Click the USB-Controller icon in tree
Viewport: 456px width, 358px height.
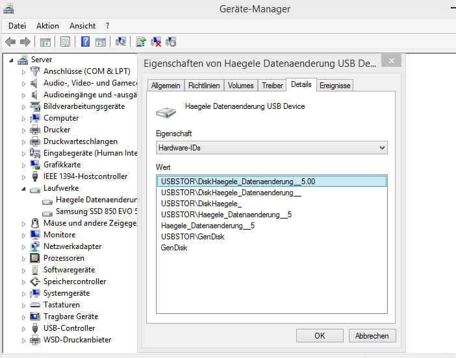35,328
